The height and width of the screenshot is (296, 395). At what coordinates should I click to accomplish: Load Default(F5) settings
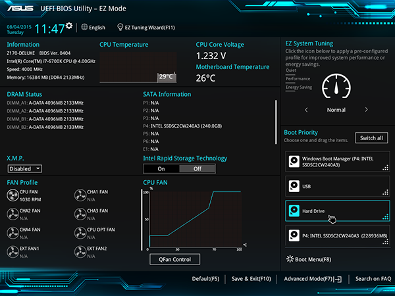pyautogui.click(x=205, y=279)
